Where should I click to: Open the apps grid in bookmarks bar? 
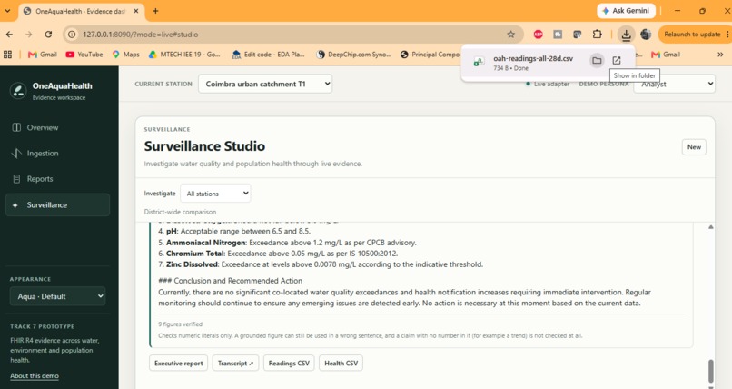[x=7, y=55]
